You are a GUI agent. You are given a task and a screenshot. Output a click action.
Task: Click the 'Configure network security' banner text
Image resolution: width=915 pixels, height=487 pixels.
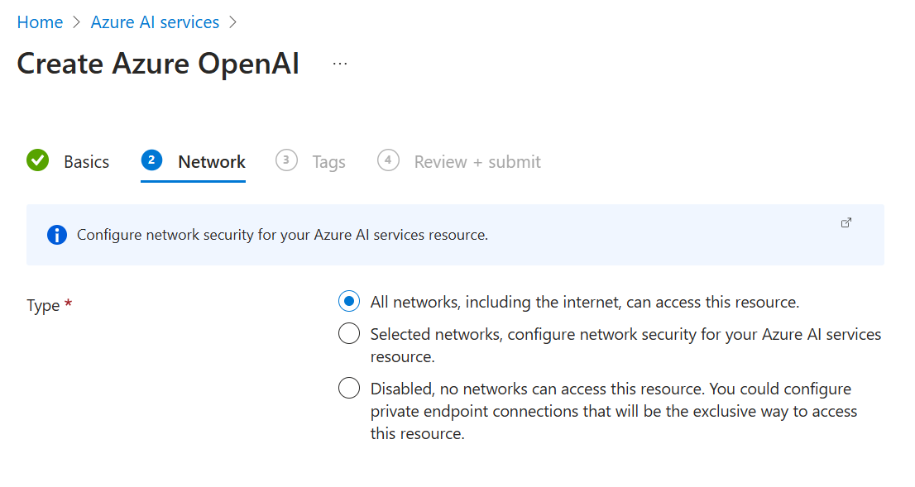pos(282,235)
